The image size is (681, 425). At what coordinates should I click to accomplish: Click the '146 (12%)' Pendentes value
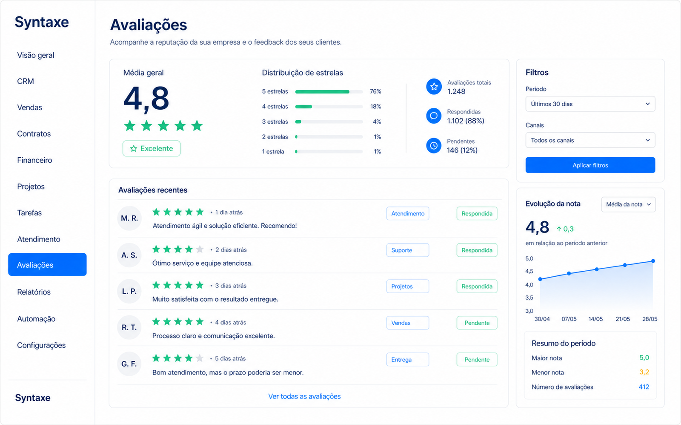point(462,150)
